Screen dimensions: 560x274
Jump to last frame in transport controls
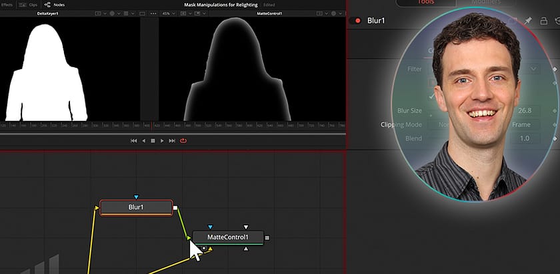[172, 141]
